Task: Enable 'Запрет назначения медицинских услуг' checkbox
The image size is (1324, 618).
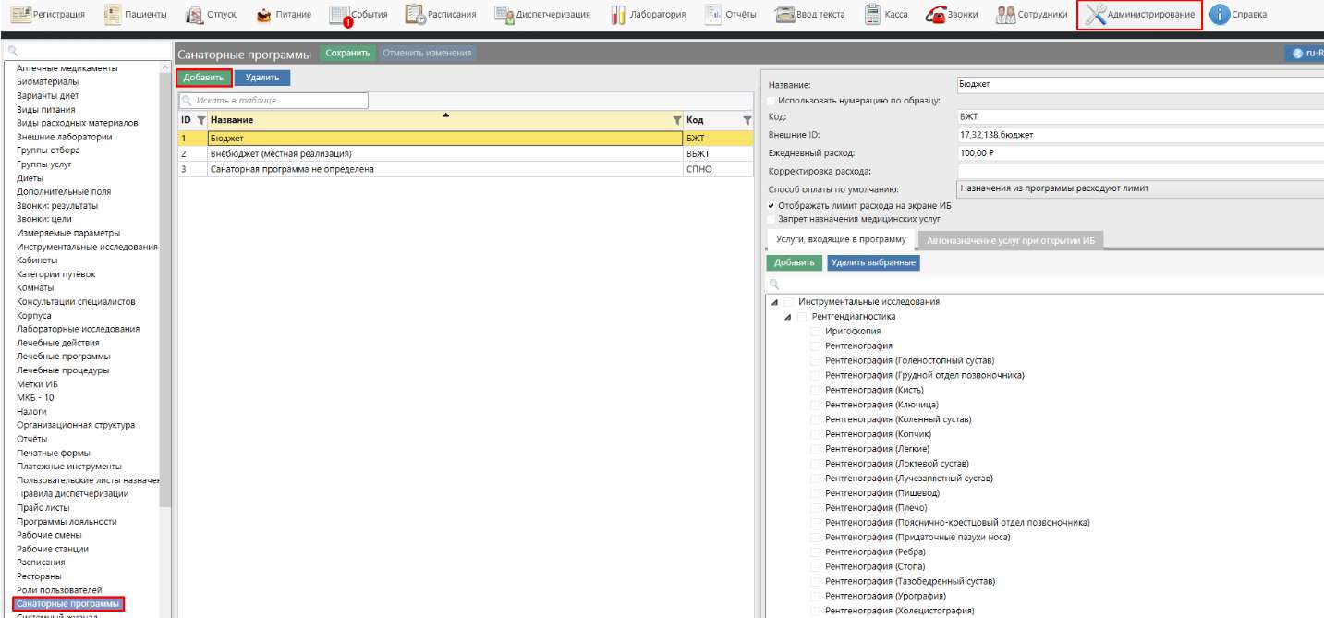Action: click(x=771, y=220)
